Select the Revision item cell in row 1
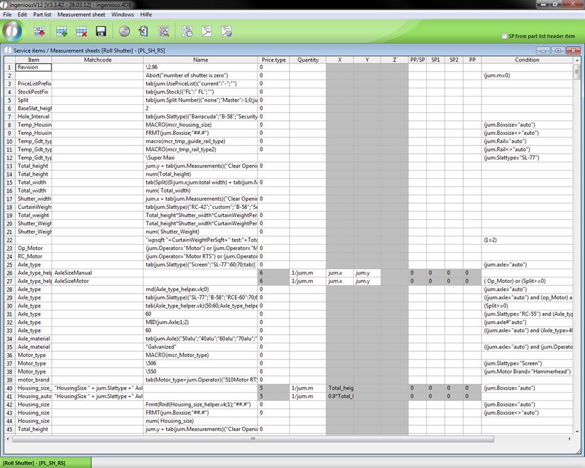Viewport: 585px width, 468px height. point(34,67)
